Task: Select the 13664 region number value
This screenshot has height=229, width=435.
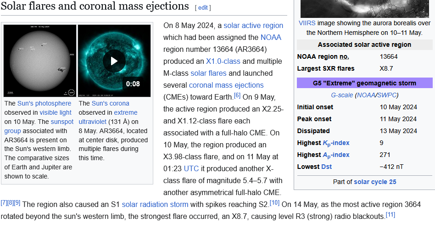Action: point(389,56)
